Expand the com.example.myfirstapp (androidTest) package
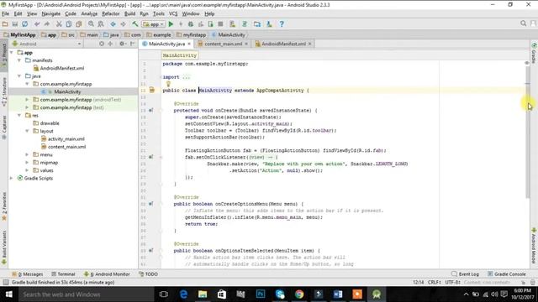Image resolution: width=538 pixels, height=302 pixels. coord(27,100)
